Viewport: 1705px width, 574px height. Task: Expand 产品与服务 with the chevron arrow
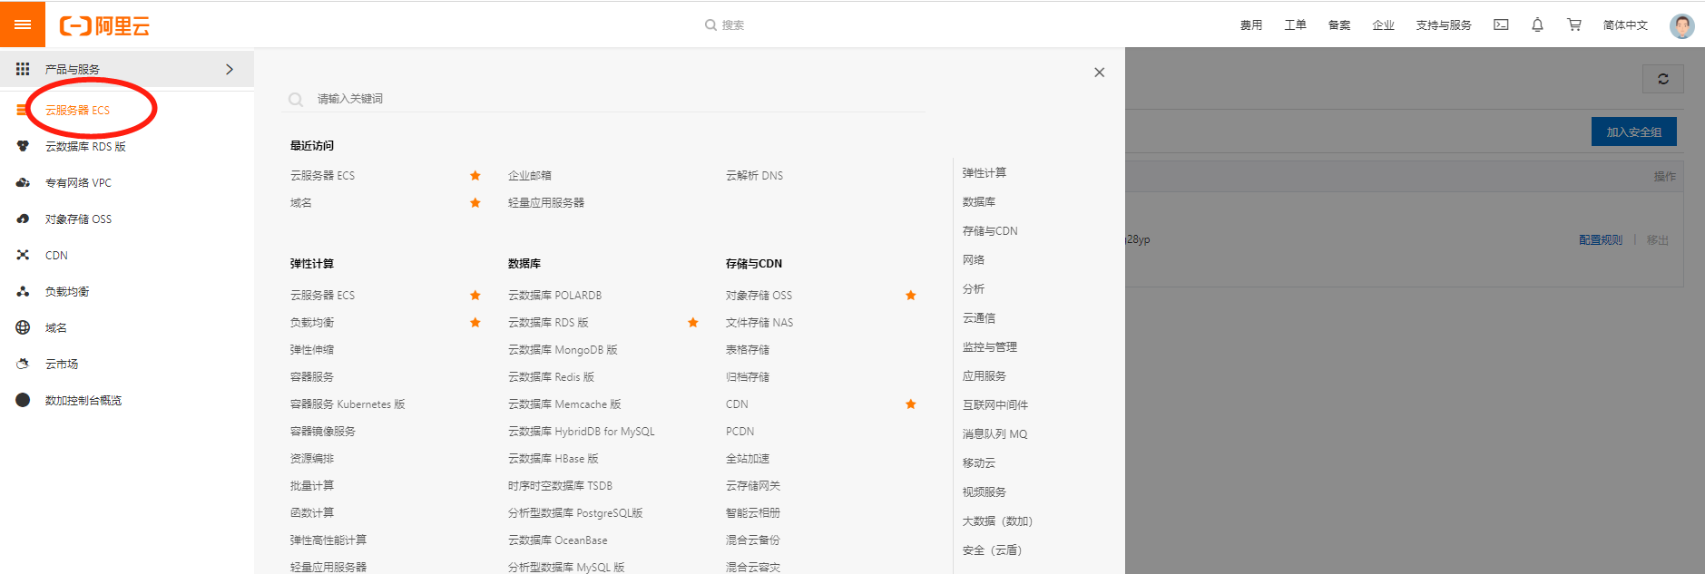point(230,69)
